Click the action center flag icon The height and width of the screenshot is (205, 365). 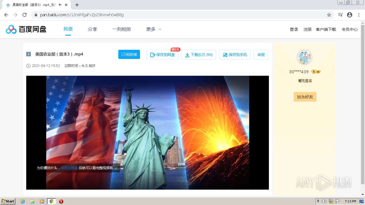338,201
